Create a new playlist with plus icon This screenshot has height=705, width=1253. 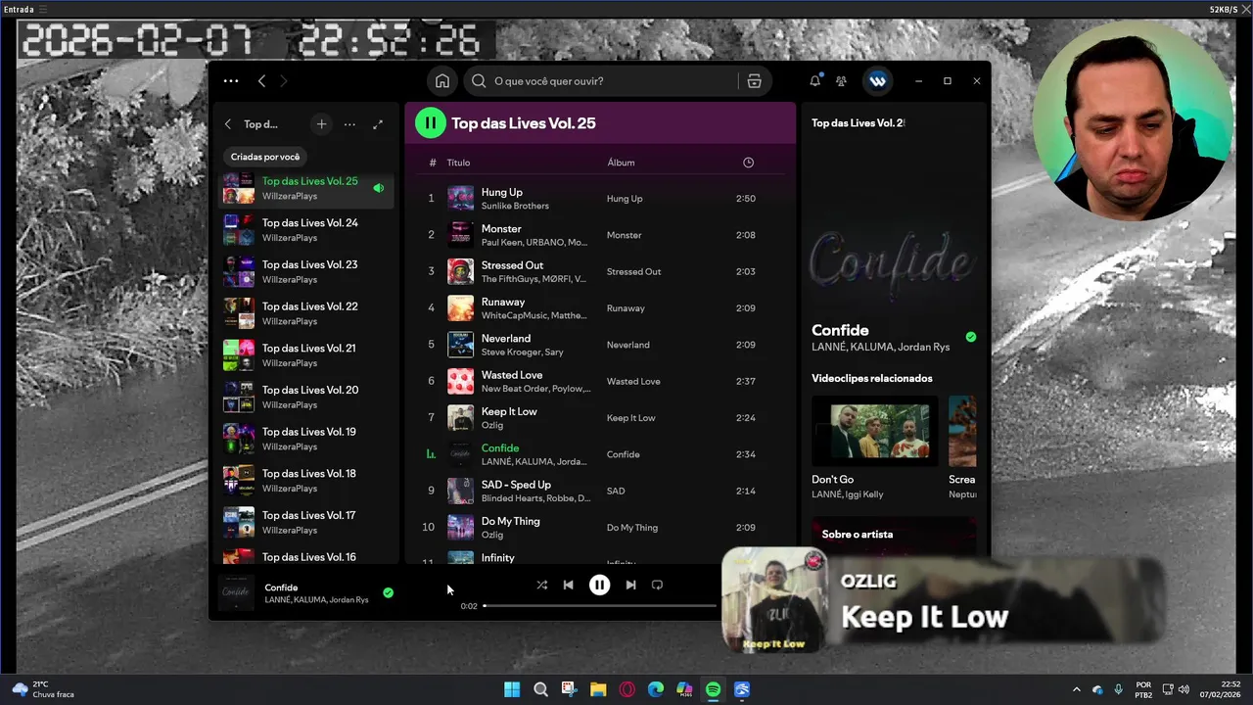click(x=321, y=124)
